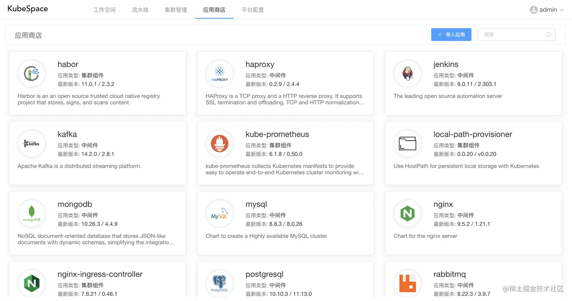572x301 pixels.
Task: Click the Kafka logo icon
Action: [x=31, y=143]
